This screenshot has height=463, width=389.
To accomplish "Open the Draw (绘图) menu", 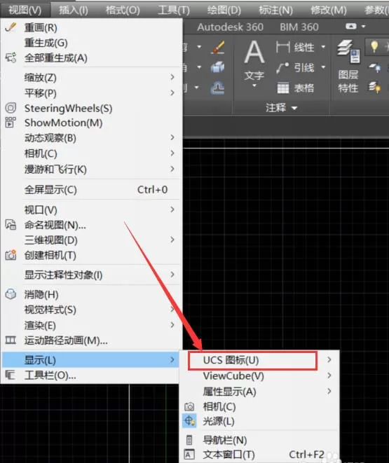I will (x=224, y=10).
